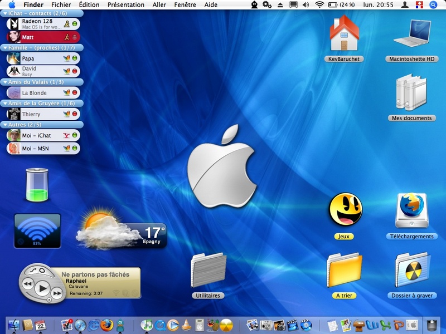Open the Aller menu
Image resolution: width=446 pixels, height=334 pixels.
tap(159, 4)
